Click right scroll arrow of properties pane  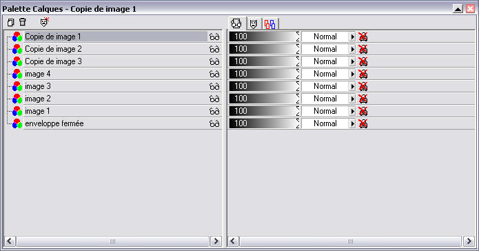pyautogui.click(x=469, y=241)
